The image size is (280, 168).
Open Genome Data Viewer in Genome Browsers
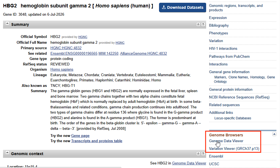tap(226, 141)
